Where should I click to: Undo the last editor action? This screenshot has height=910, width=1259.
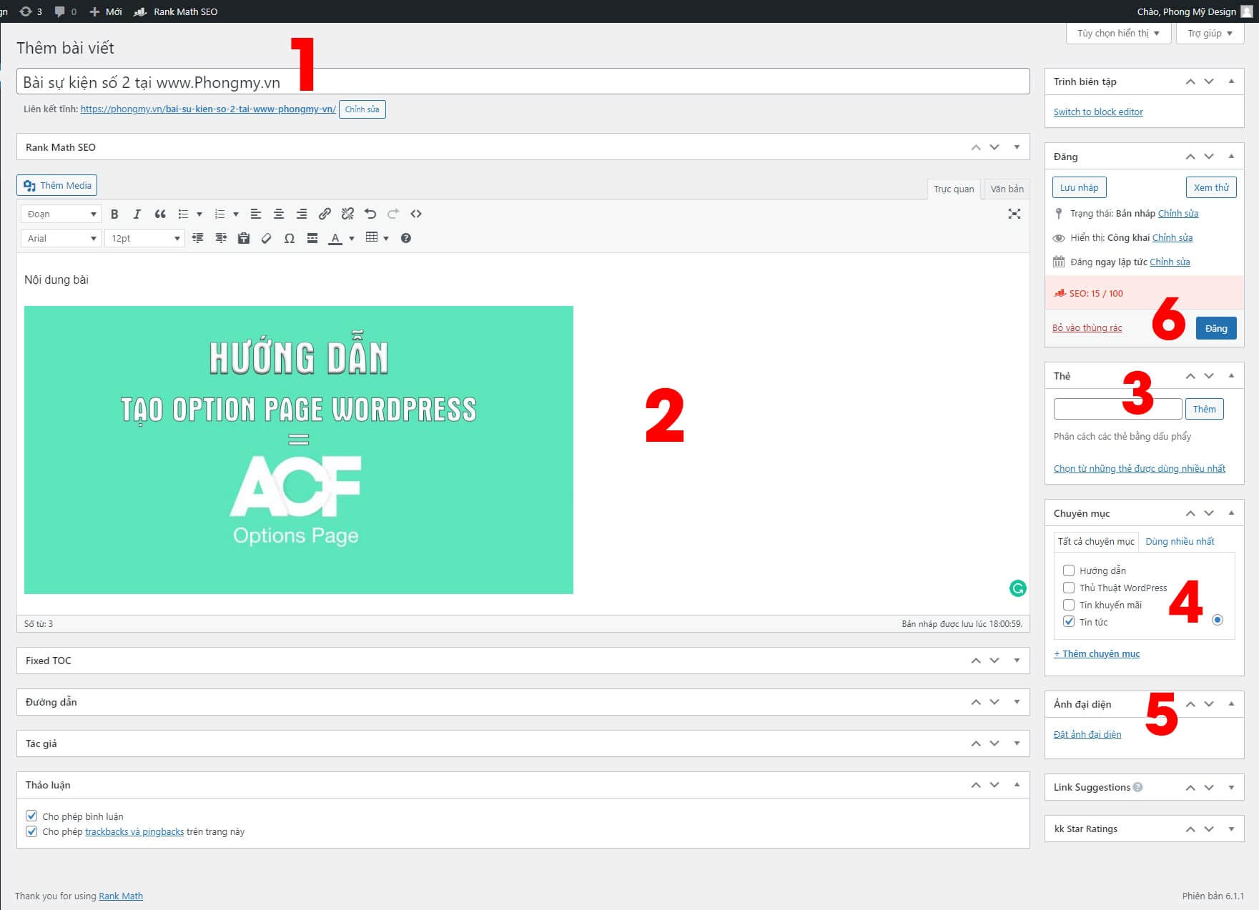tap(370, 214)
